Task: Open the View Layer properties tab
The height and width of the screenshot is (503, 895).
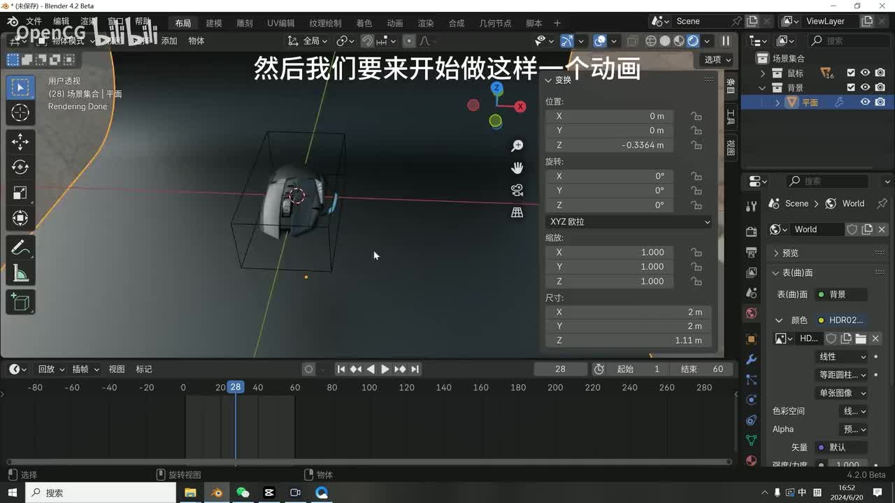Action: point(751,272)
